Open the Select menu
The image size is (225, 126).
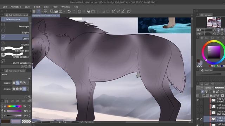click(37, 7)
